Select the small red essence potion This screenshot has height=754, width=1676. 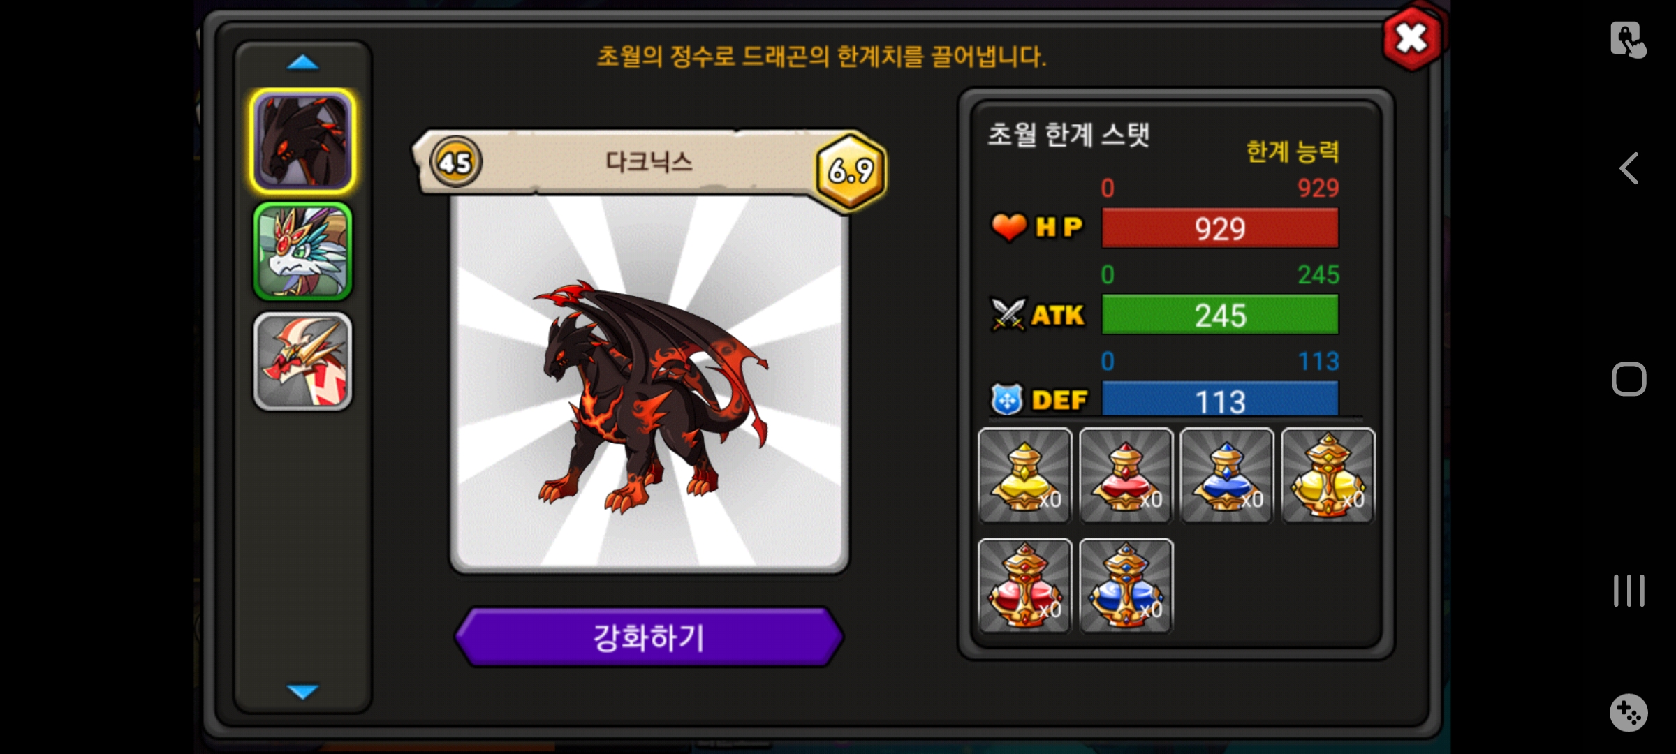(1126, 475)
